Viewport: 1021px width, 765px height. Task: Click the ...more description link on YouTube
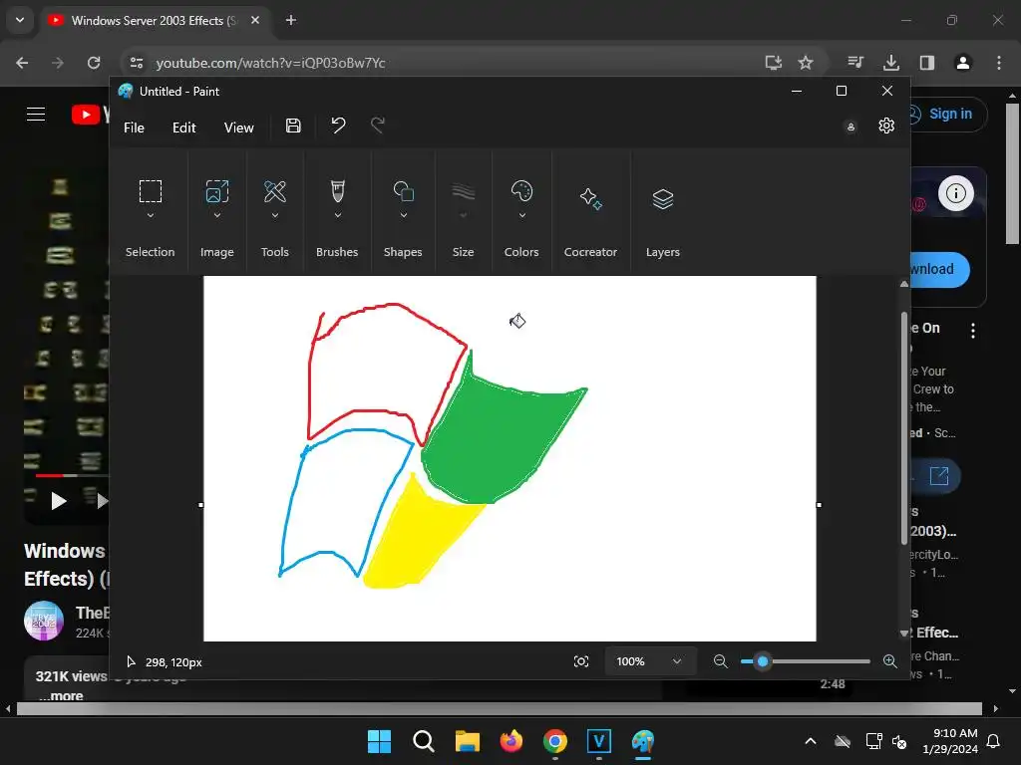point(61,695)
